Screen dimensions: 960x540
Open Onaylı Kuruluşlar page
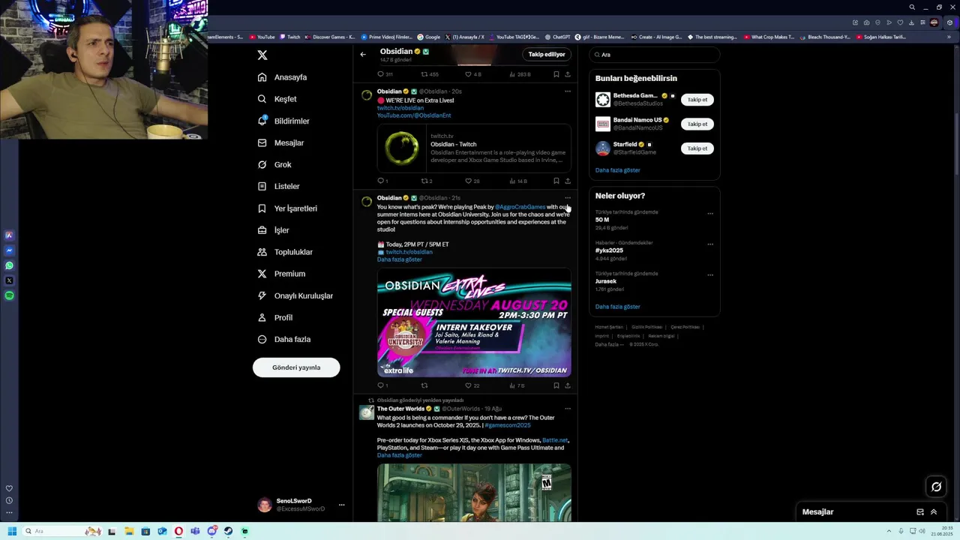pyautogui.click(x=295, y=295)
